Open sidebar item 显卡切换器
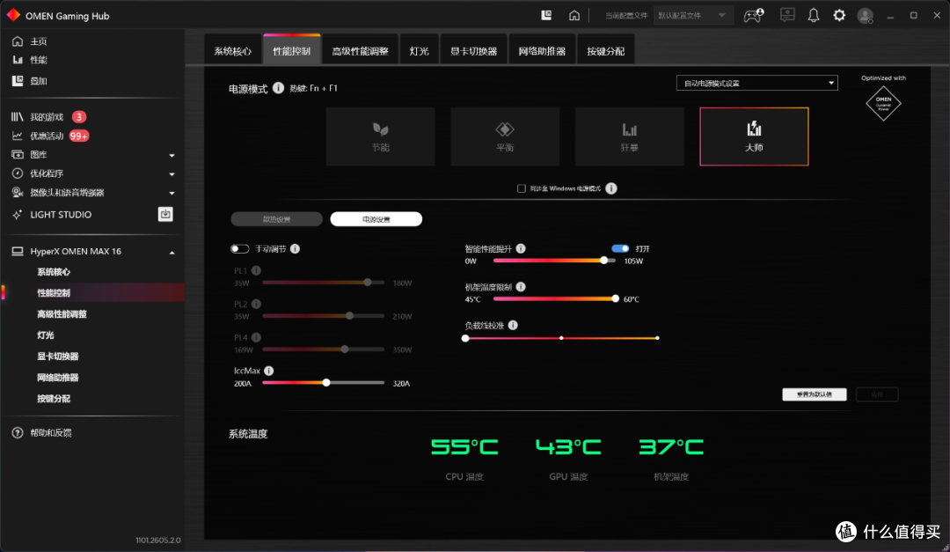Screen dimensions: 950x552 57,356
